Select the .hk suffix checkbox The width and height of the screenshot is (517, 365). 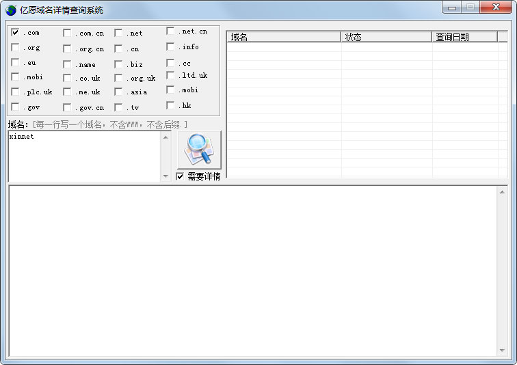[170, 105]
